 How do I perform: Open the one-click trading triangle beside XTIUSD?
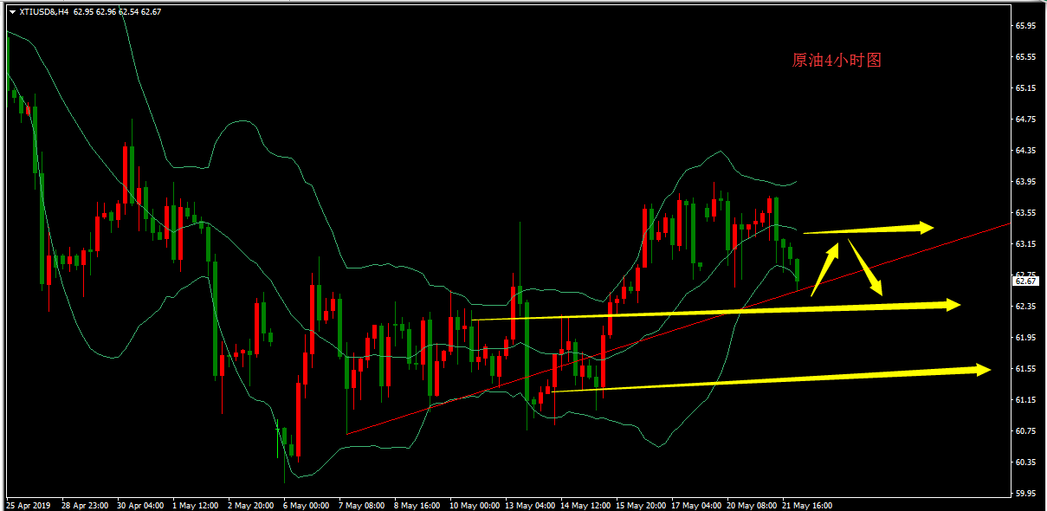point(11,12)
